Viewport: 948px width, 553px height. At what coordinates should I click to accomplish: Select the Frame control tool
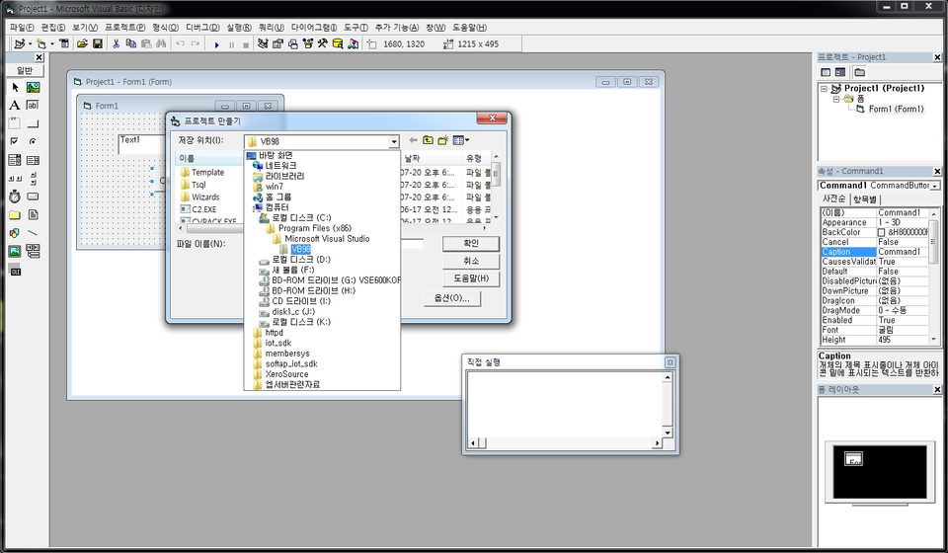point(15,123)
